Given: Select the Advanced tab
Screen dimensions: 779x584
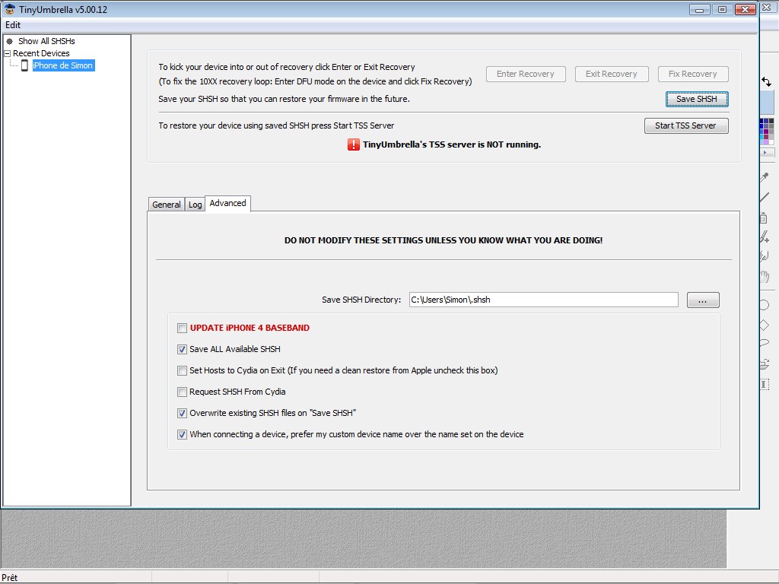Looking at the screenshot, I should (227, 203).
